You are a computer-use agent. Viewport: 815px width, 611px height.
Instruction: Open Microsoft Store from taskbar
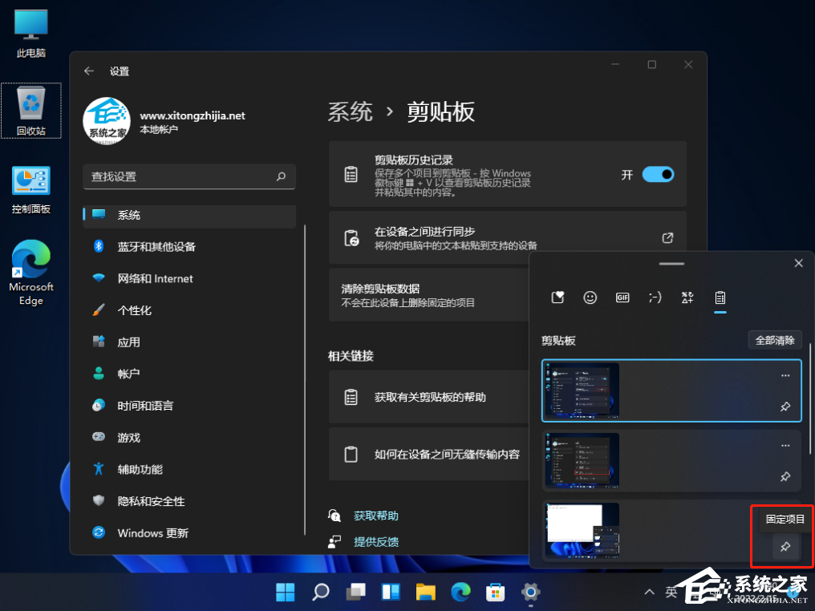(x=496, y=592)
